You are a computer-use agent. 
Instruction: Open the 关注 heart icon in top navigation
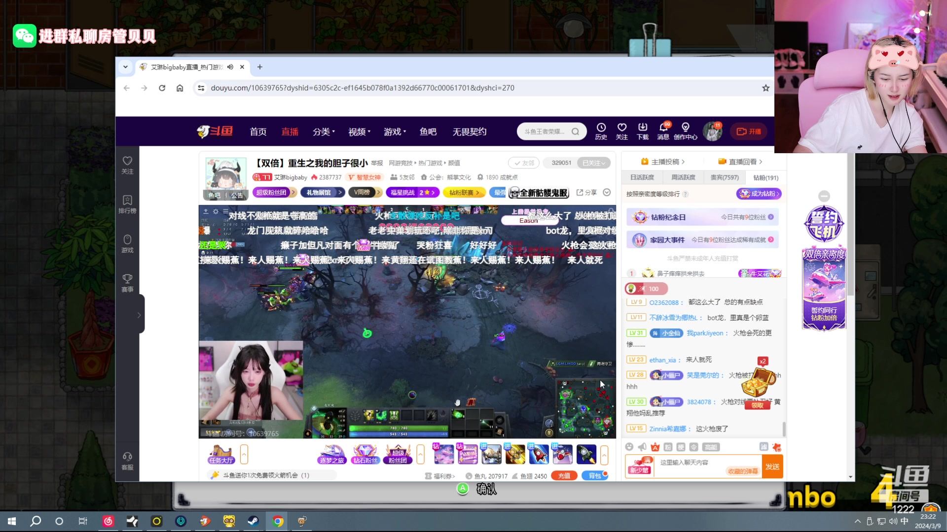tap(621, 131)
